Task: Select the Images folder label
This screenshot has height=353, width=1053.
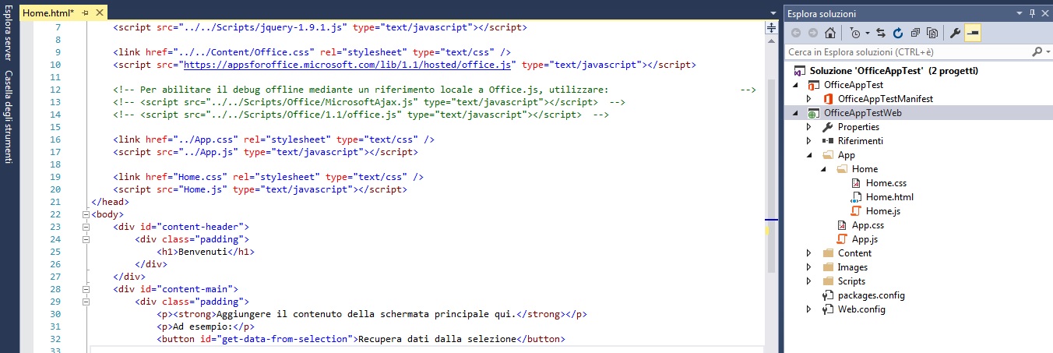Action: [853, 267]
